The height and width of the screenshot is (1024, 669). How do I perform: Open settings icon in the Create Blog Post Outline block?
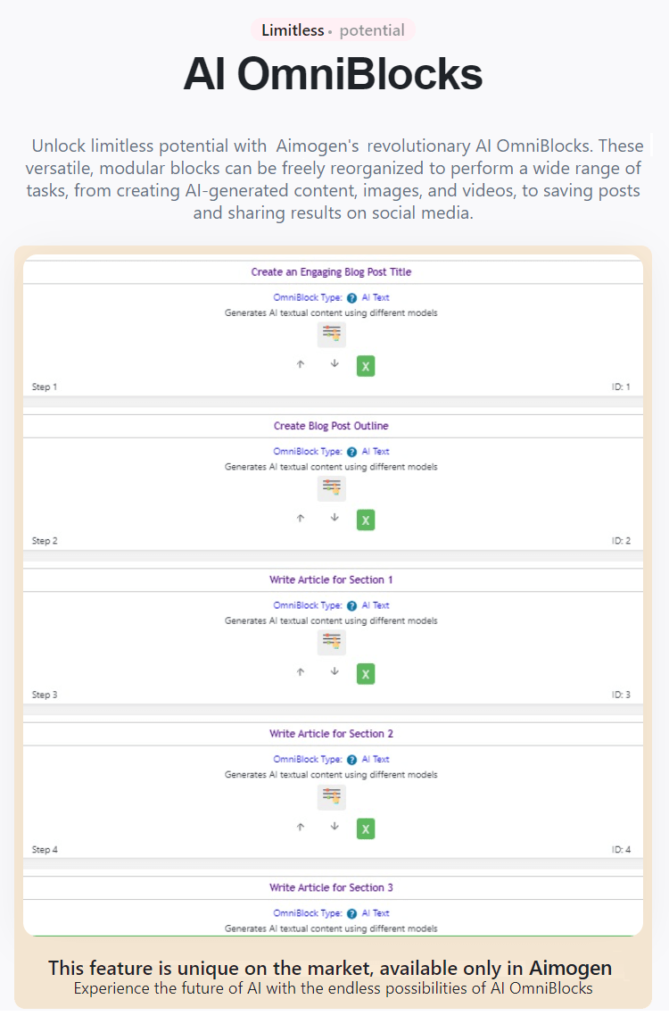pos(331,487)
